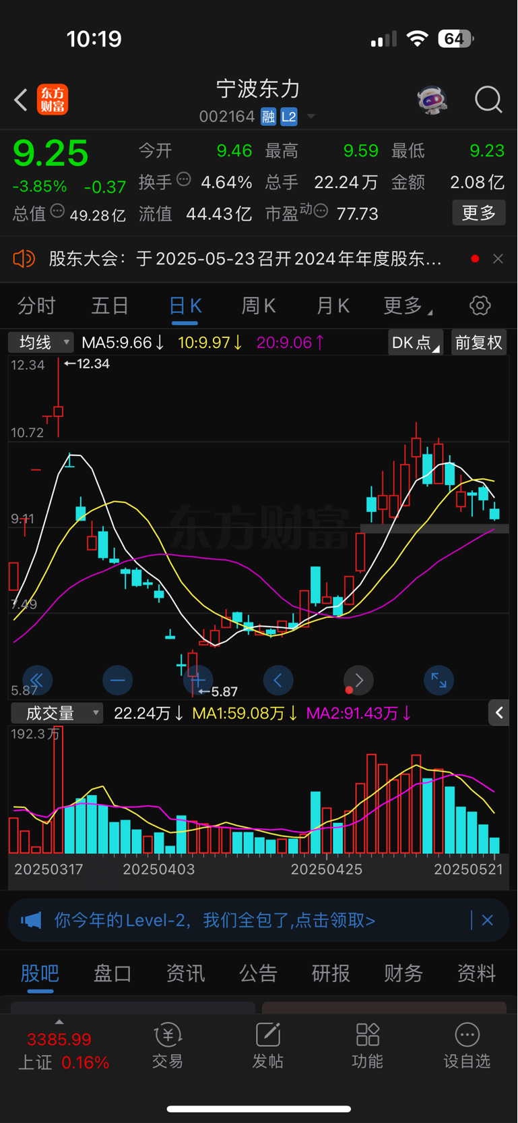Zoom in chart with plus button
The image size is (518, 1123).
197,681
